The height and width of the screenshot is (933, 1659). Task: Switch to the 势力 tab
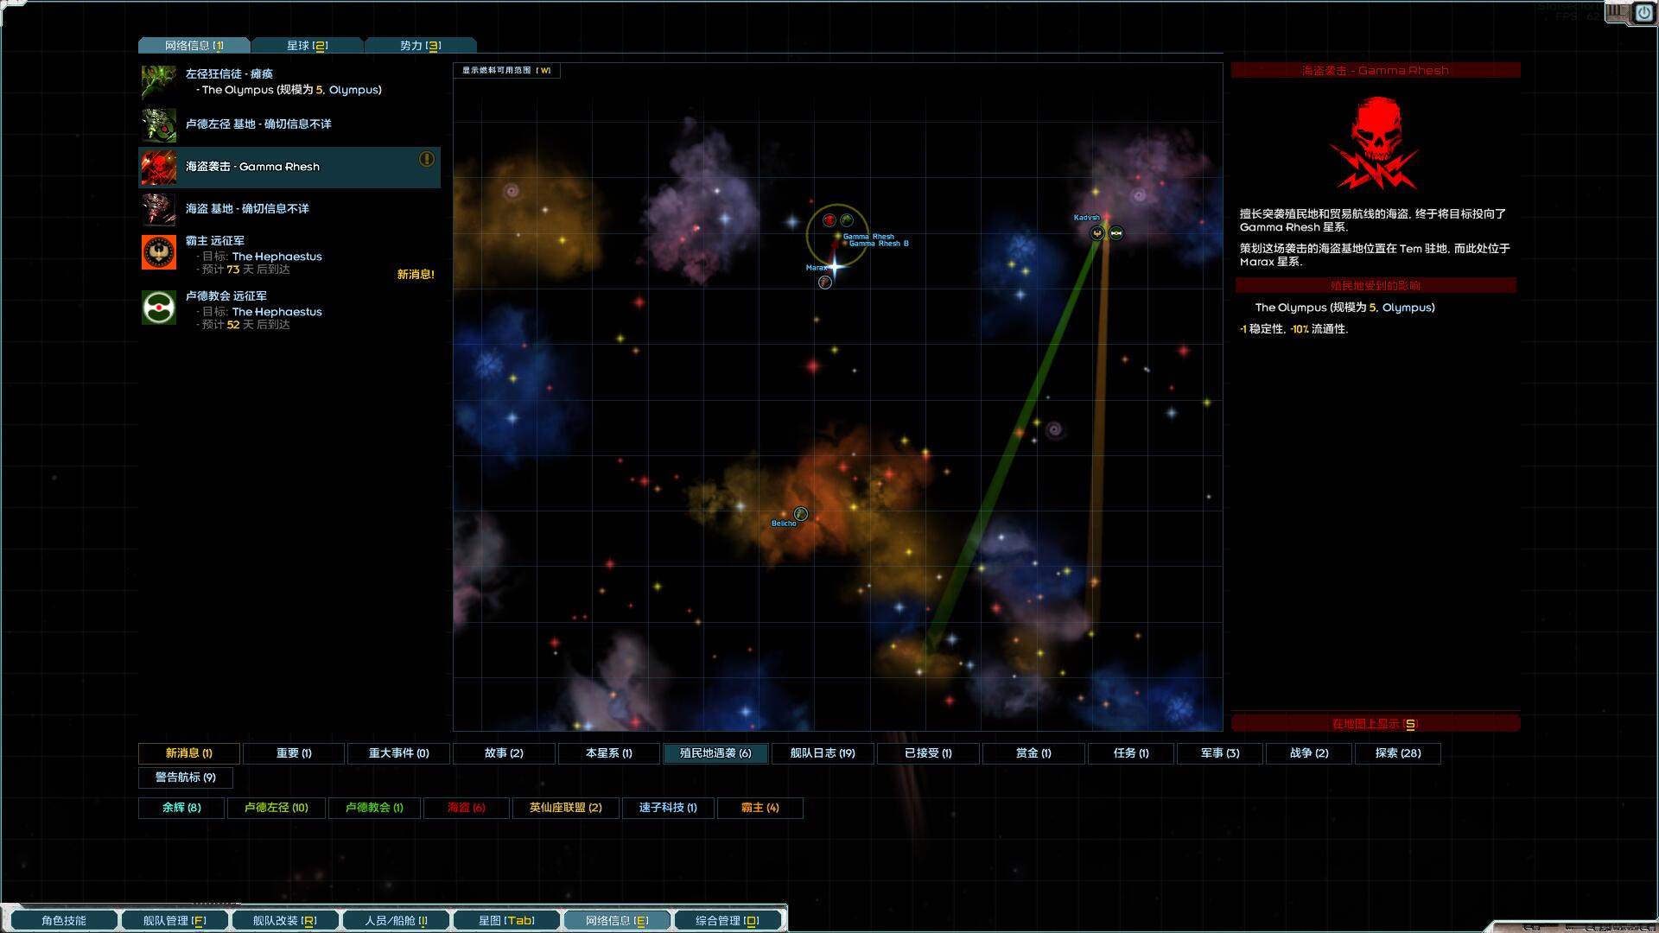tap(420, 46)
